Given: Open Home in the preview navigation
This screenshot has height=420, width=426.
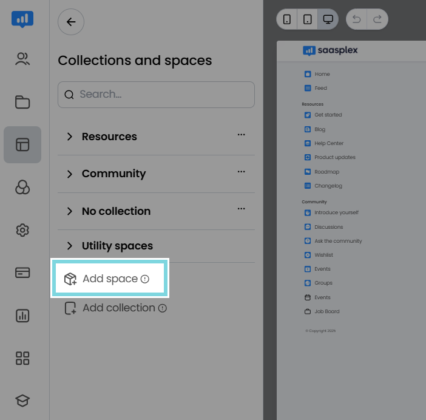Looking at the screenshot, I should click(322, 74).
